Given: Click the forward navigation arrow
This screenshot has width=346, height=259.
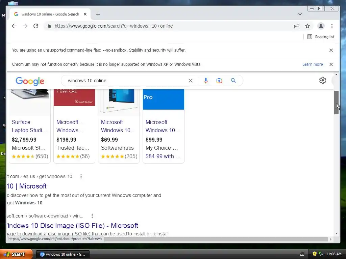Looking at the screenshot, I should coord(25,26).
